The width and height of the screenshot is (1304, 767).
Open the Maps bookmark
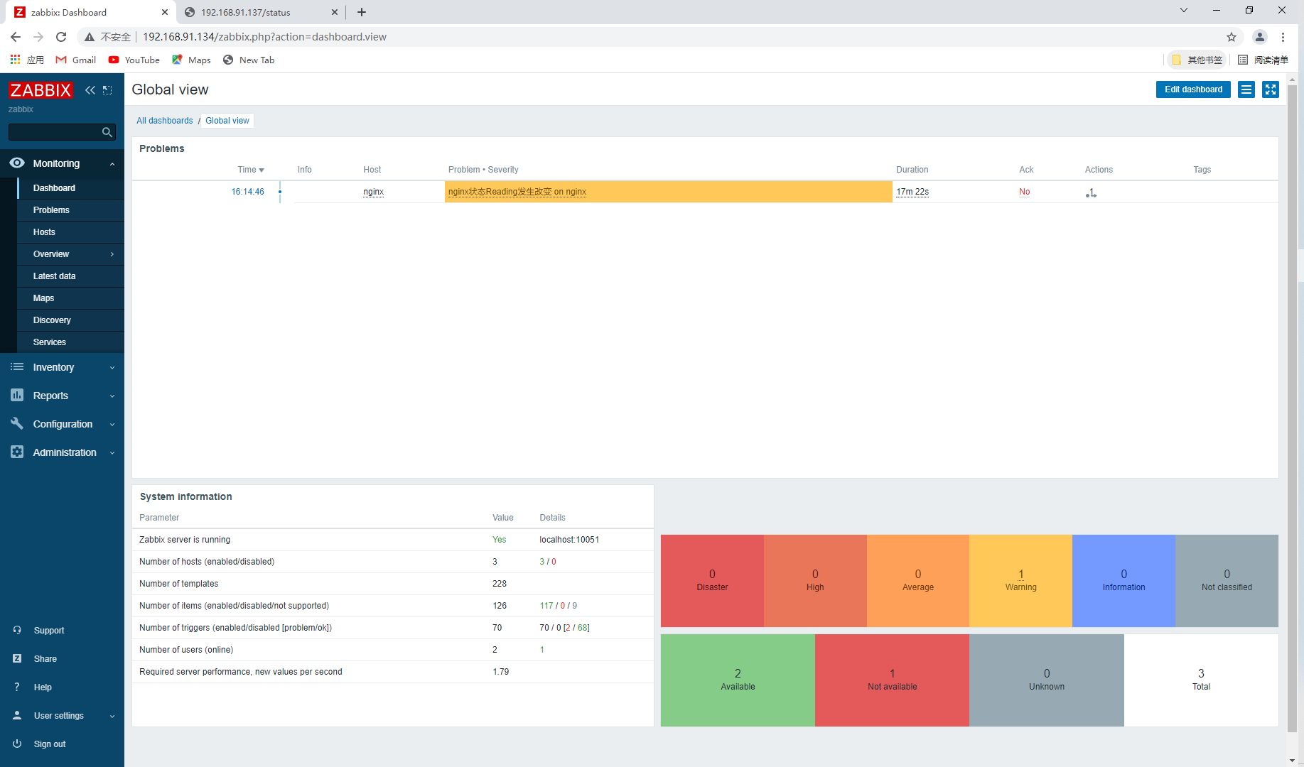(x=191, y=60)
